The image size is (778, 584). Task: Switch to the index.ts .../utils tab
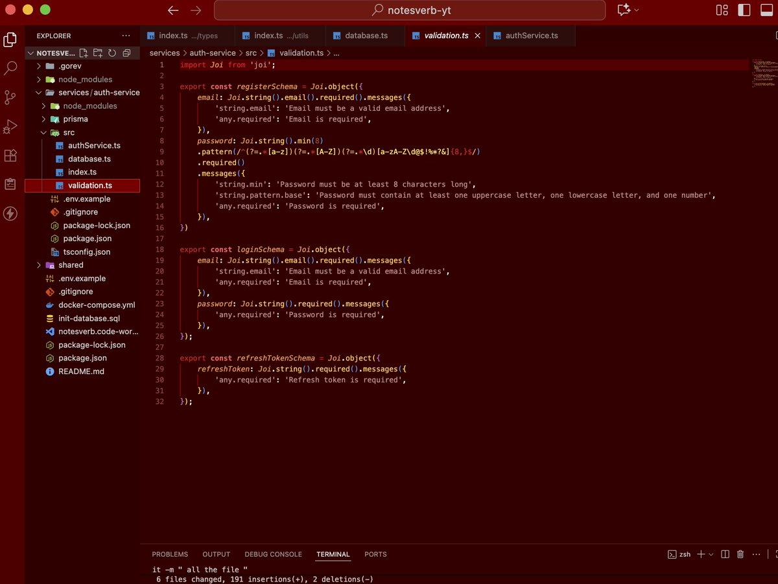tap(281, 36)
